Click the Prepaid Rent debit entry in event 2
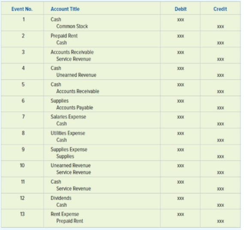This screenshot has height=230, width=244. click(64, 36)
